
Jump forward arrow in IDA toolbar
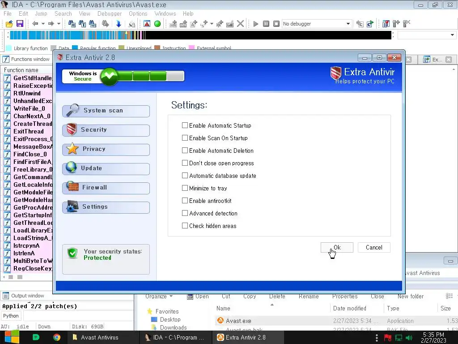(51, 24)
